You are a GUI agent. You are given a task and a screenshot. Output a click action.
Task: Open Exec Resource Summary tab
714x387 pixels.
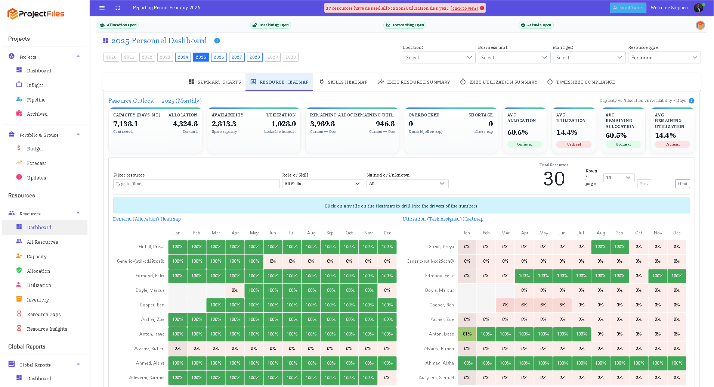(414, 82)
